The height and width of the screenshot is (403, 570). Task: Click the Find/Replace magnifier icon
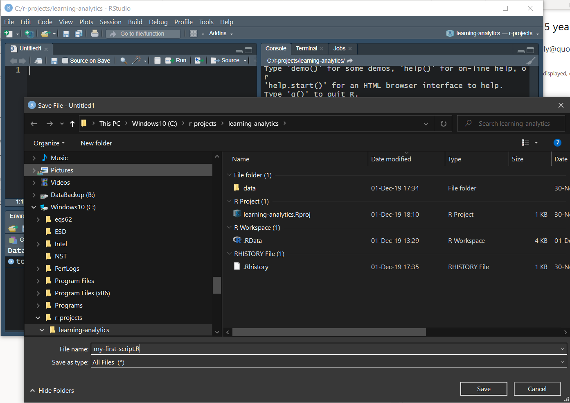click(124, 61)
